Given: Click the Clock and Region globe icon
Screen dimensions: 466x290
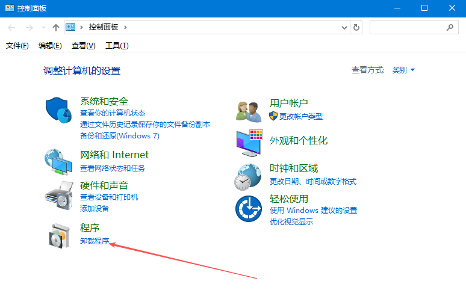Looking at the screenshot, I should (248, 176).
